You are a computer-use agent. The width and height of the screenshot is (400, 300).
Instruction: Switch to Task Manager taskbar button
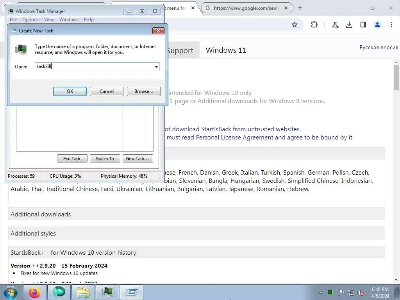click(107, 292)
